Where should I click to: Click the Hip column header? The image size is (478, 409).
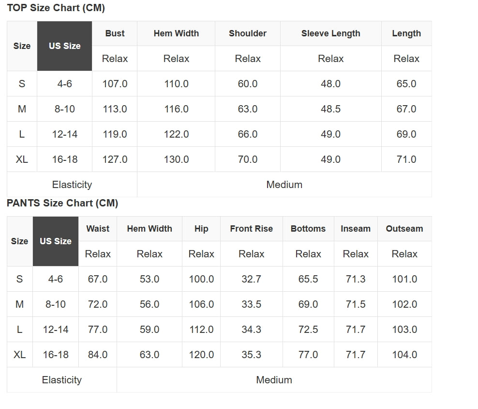(x=201, y=229)
